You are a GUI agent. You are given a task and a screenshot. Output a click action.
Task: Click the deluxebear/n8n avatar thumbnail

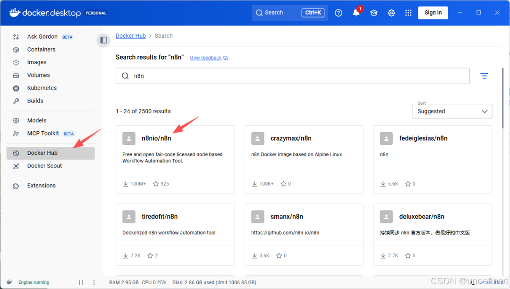tap(386, 217)
